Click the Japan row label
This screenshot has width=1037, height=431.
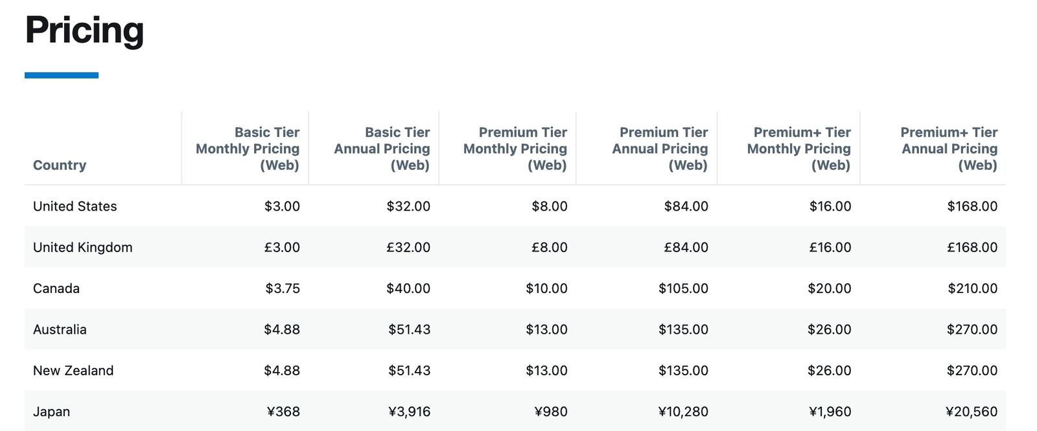tap(52, 412)
